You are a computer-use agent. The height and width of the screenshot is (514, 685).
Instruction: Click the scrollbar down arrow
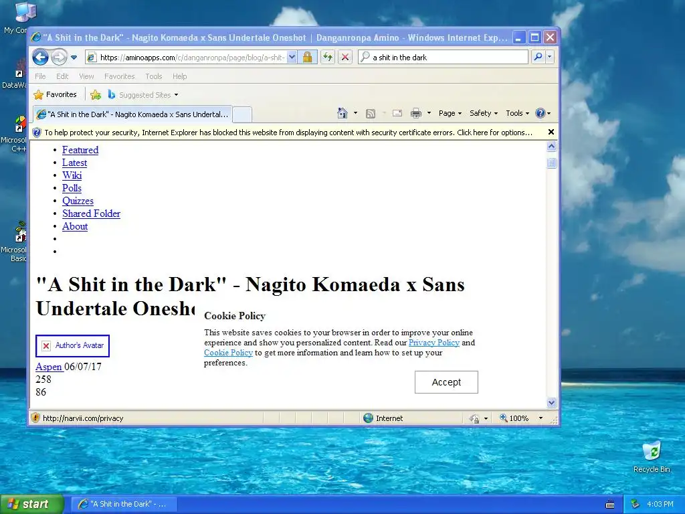pos(551,402)
